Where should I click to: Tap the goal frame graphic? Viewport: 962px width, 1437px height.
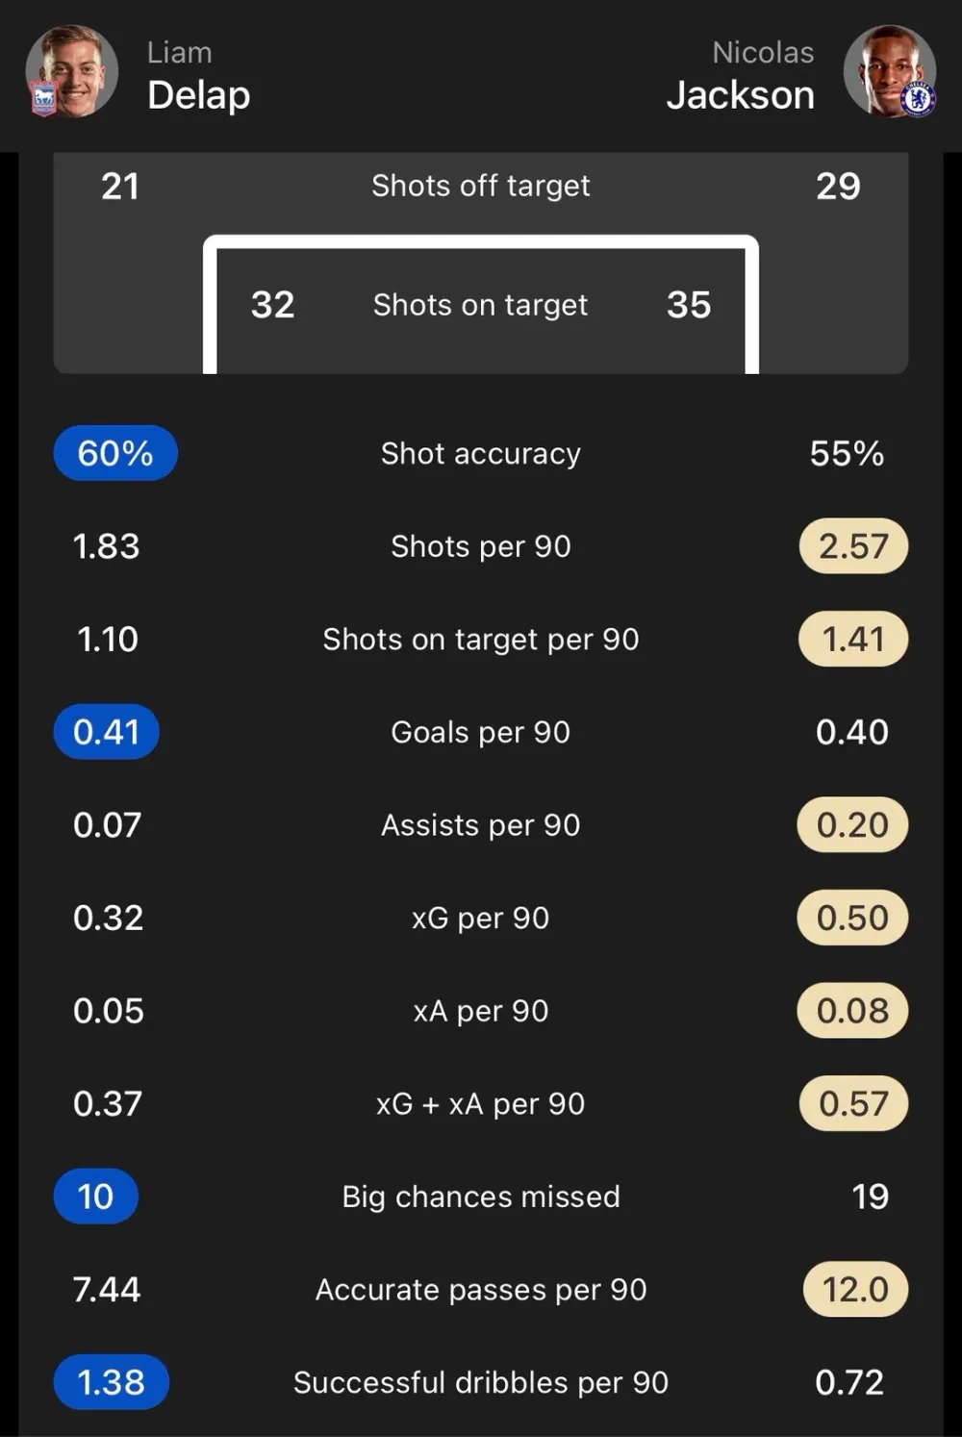click(481, 304)
